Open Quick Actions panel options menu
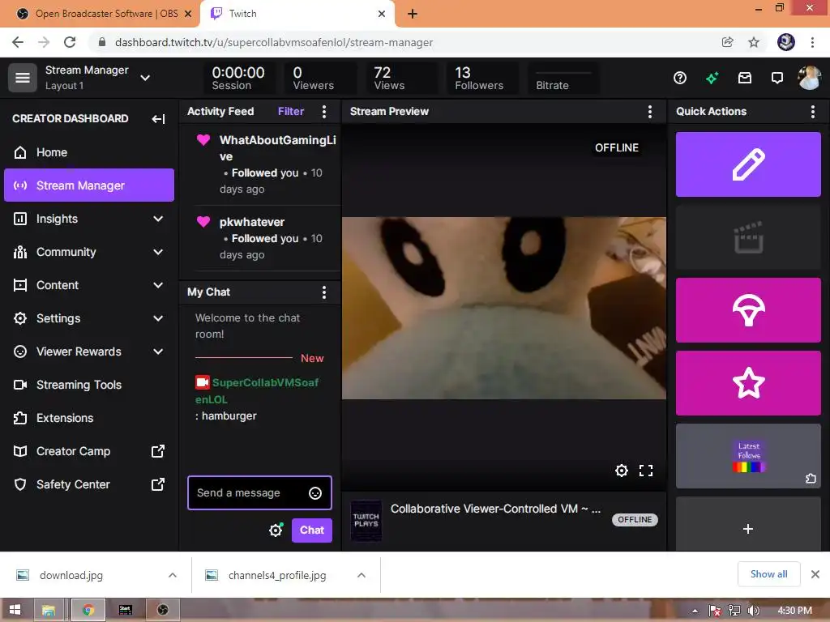This screenshot has width=830, height=622. coord(812,111)
